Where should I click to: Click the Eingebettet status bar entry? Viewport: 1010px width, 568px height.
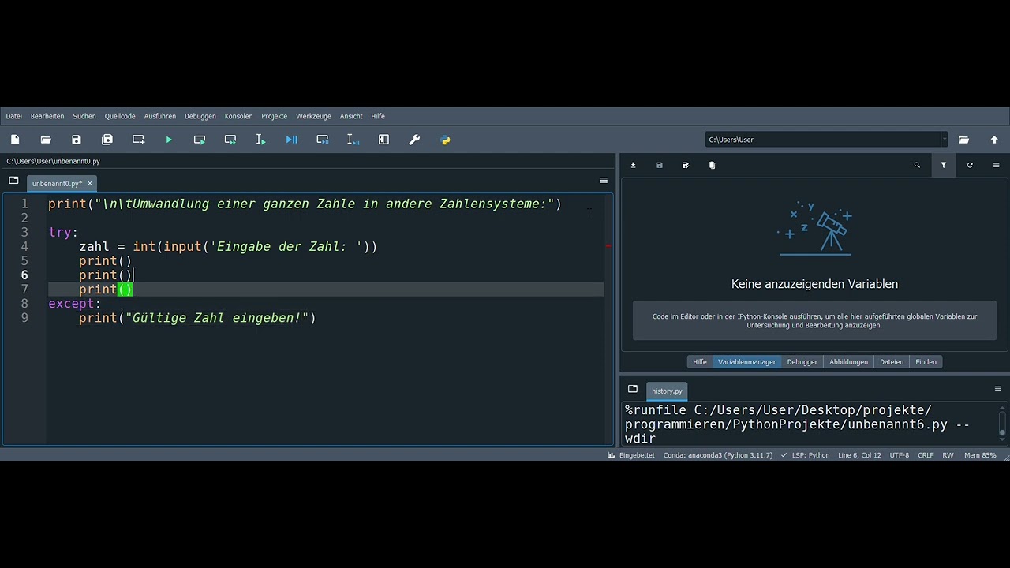tap(631, 455)
